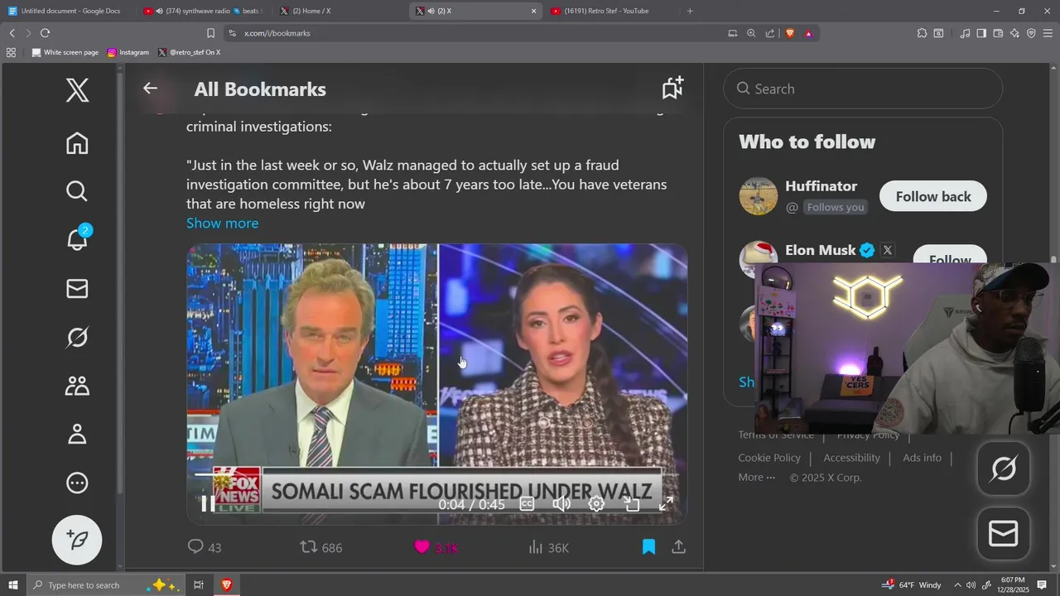Screen dimensions: 1060x596
Task: Open Windows Task View
Action: (199, 585)
